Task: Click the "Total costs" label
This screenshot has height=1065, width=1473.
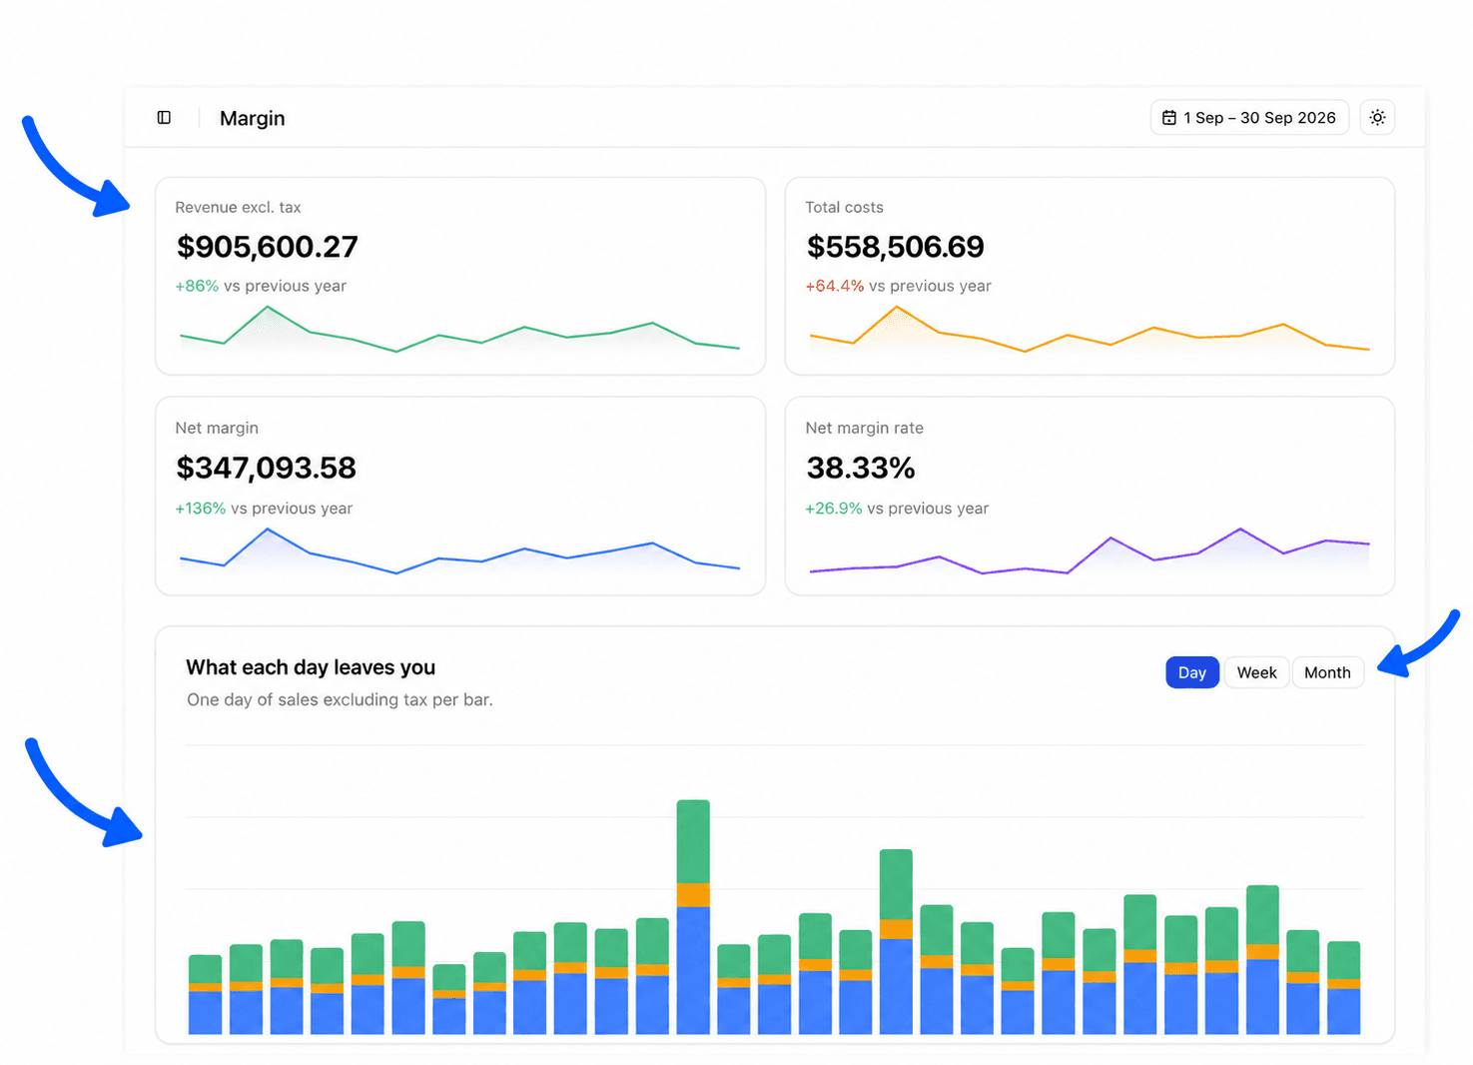Action: (844, 207)
